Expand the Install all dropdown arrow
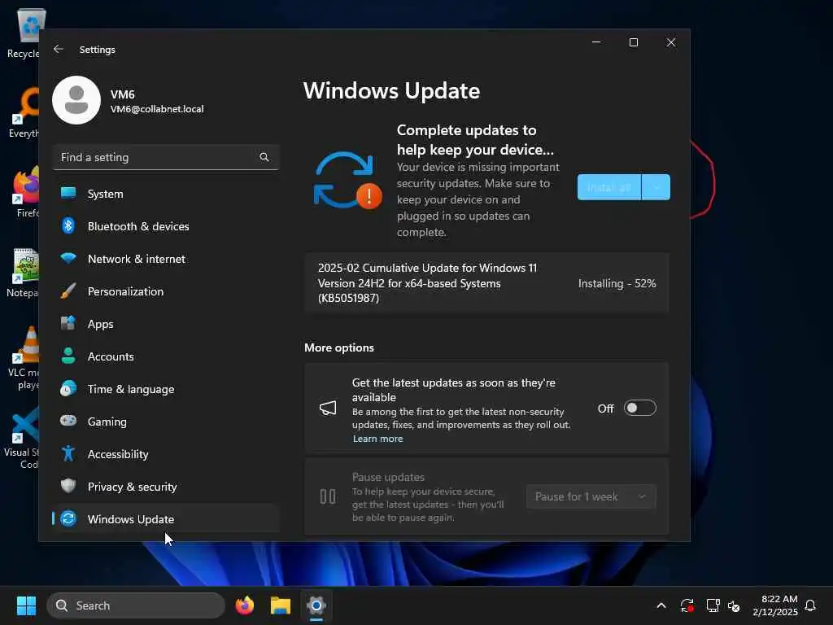Screen dimensions: 833x625 656,187
